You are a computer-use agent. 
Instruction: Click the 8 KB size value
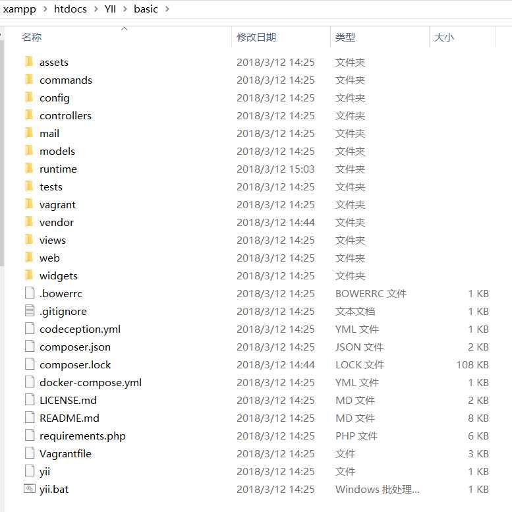pos(478,418)
